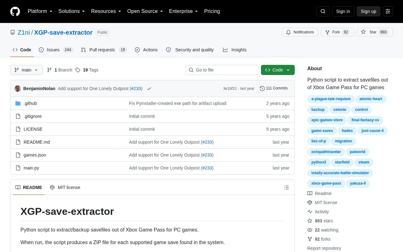Open the appearance settings icon button
Image resolution: width=403 pixels, height=252 pixels.
click(x=388, y=11)
